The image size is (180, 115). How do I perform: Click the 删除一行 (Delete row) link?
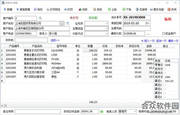(173, 41)
